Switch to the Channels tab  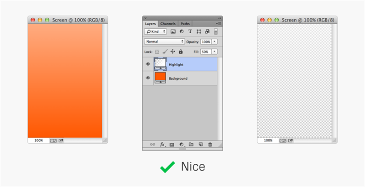(x=168, y=24)
